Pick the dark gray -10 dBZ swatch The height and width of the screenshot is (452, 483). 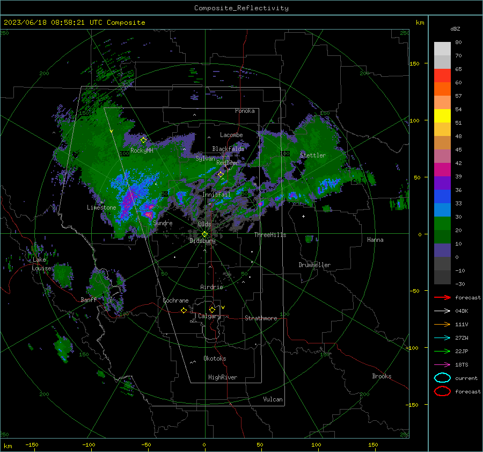pyautogui.click(x=442, y=277)
